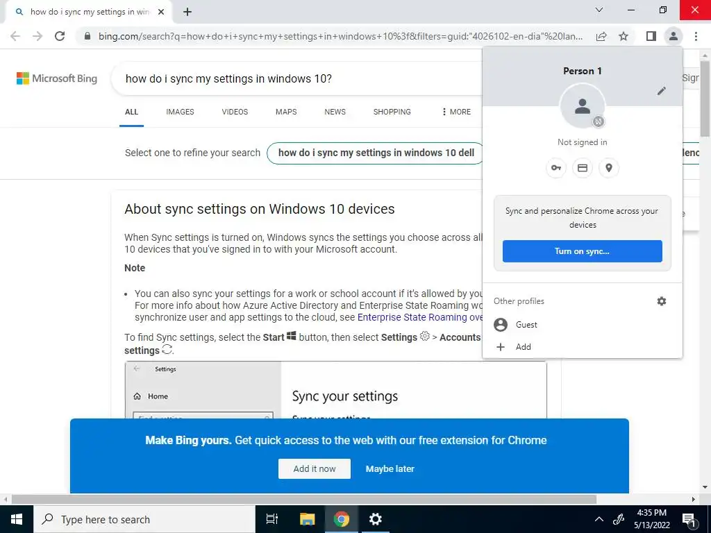Click the horizontal scrollbar thumb

point(304,500)
